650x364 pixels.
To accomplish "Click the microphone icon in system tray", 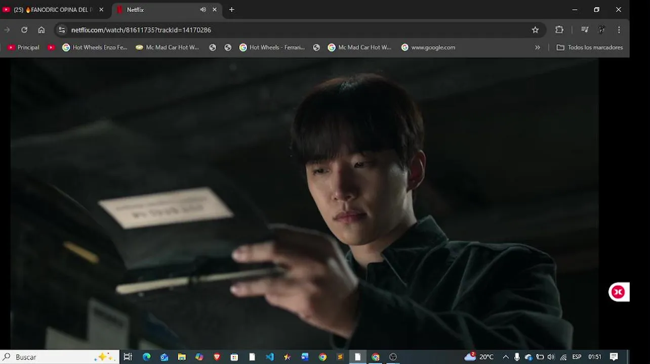I will point(517,357).
